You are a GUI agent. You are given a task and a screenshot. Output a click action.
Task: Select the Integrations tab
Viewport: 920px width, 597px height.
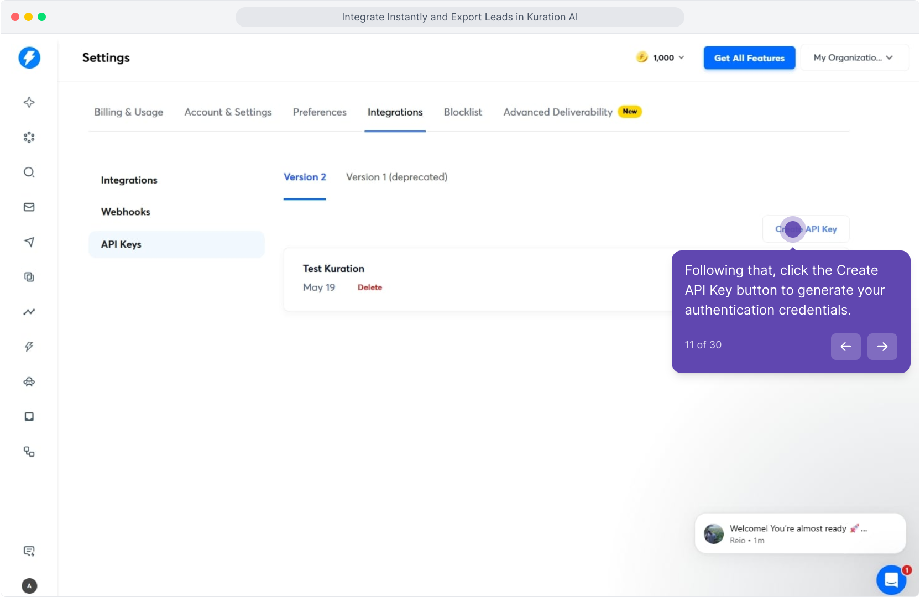(x=395, y=112)
